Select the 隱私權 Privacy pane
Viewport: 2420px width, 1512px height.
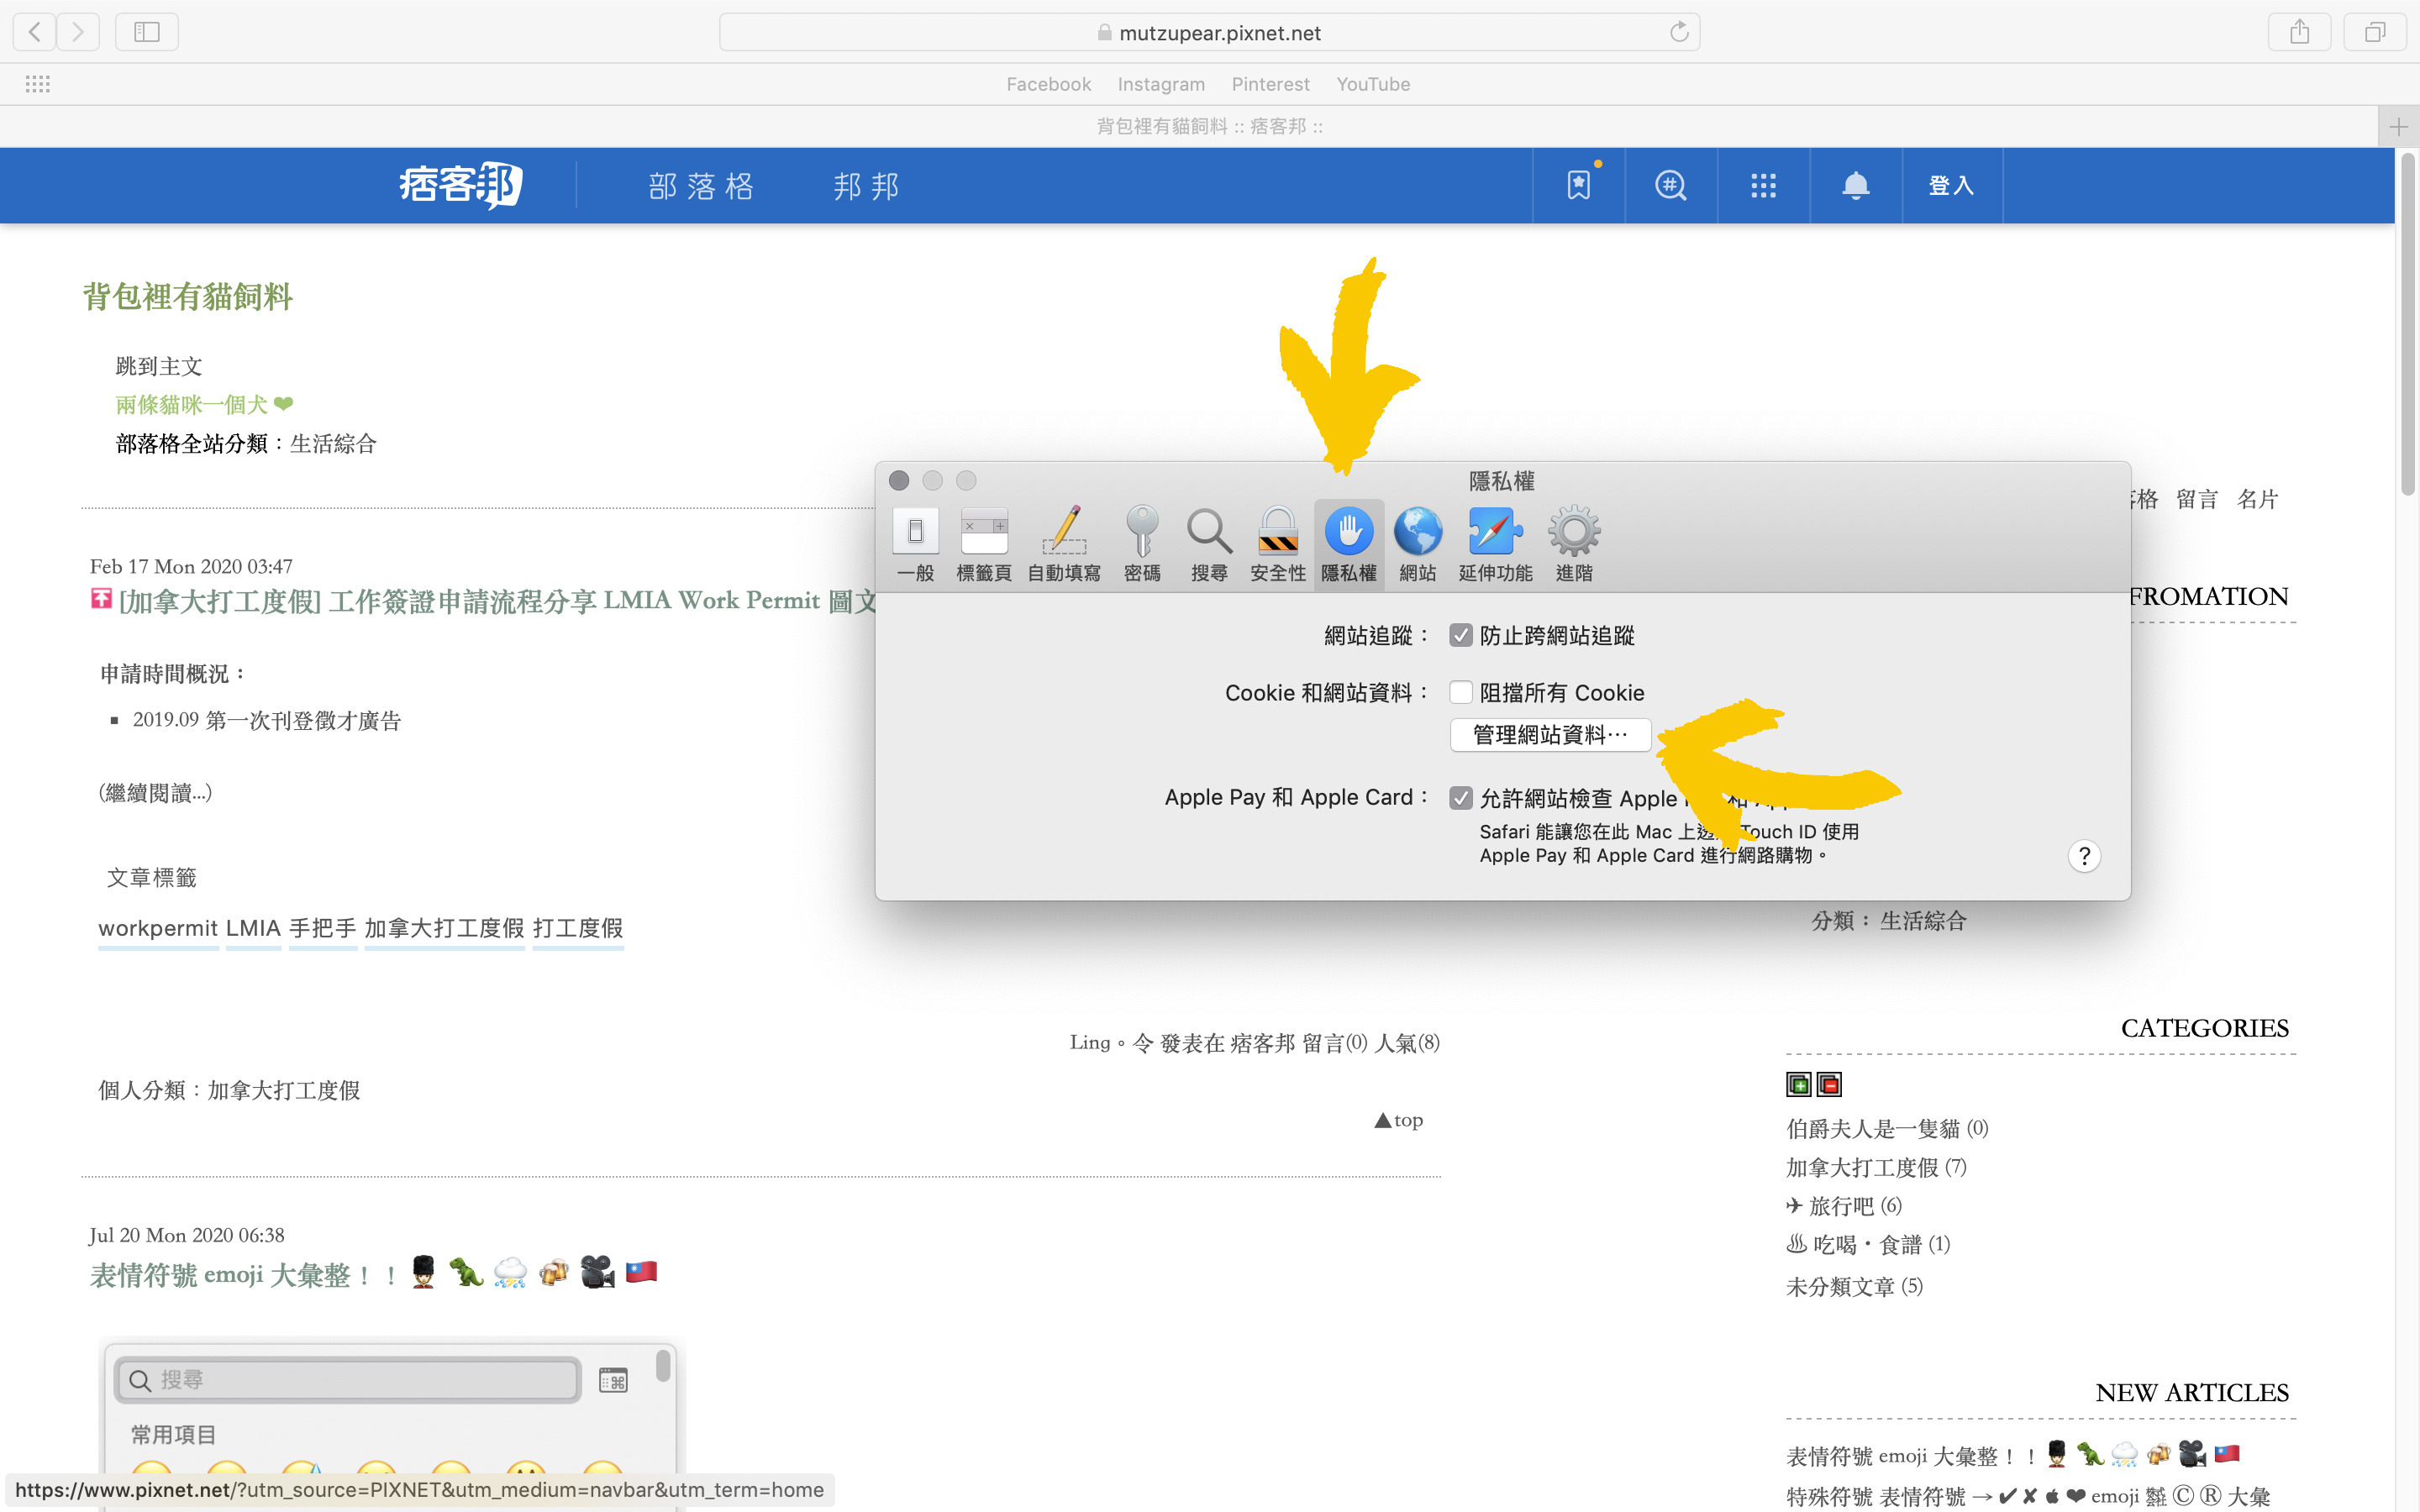click(1349, 545)
